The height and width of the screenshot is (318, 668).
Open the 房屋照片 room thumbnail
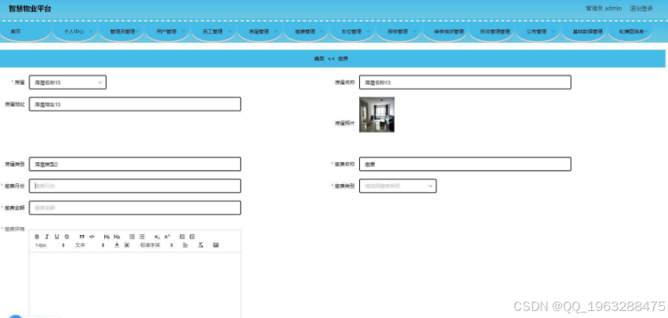point(376,114)
